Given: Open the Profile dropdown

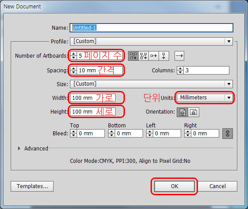Looking at the screenshot, I should pos(151,41).
